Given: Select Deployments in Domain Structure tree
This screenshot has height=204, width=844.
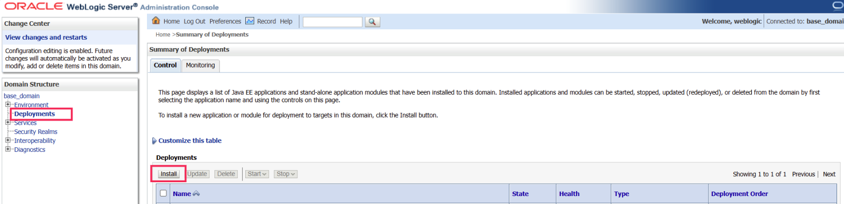Looking at the screenshot, I should click(x=35, y=114).
